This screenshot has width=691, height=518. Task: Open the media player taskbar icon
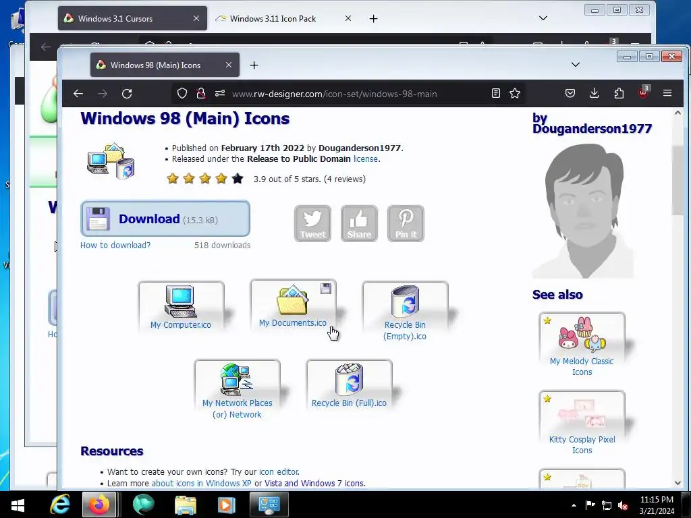coord(226,505)
